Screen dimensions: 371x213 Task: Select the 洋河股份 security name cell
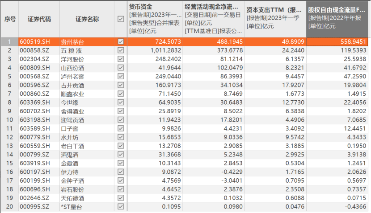click(74, 59)
